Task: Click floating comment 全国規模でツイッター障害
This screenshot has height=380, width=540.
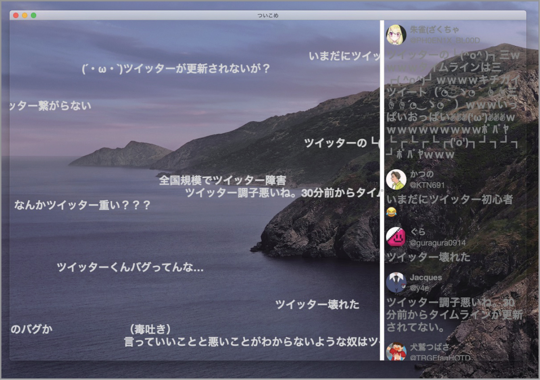Action: [x=223, y=180]
